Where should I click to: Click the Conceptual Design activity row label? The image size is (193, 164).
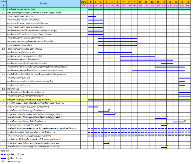[x=32, y=31]
